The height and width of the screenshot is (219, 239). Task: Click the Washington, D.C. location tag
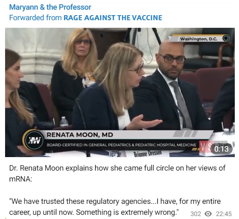[199, 39]
